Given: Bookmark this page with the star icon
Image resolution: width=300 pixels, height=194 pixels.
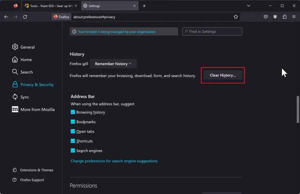Looking at the screenshot, I should pyautogui.click(x=236, y=17).
